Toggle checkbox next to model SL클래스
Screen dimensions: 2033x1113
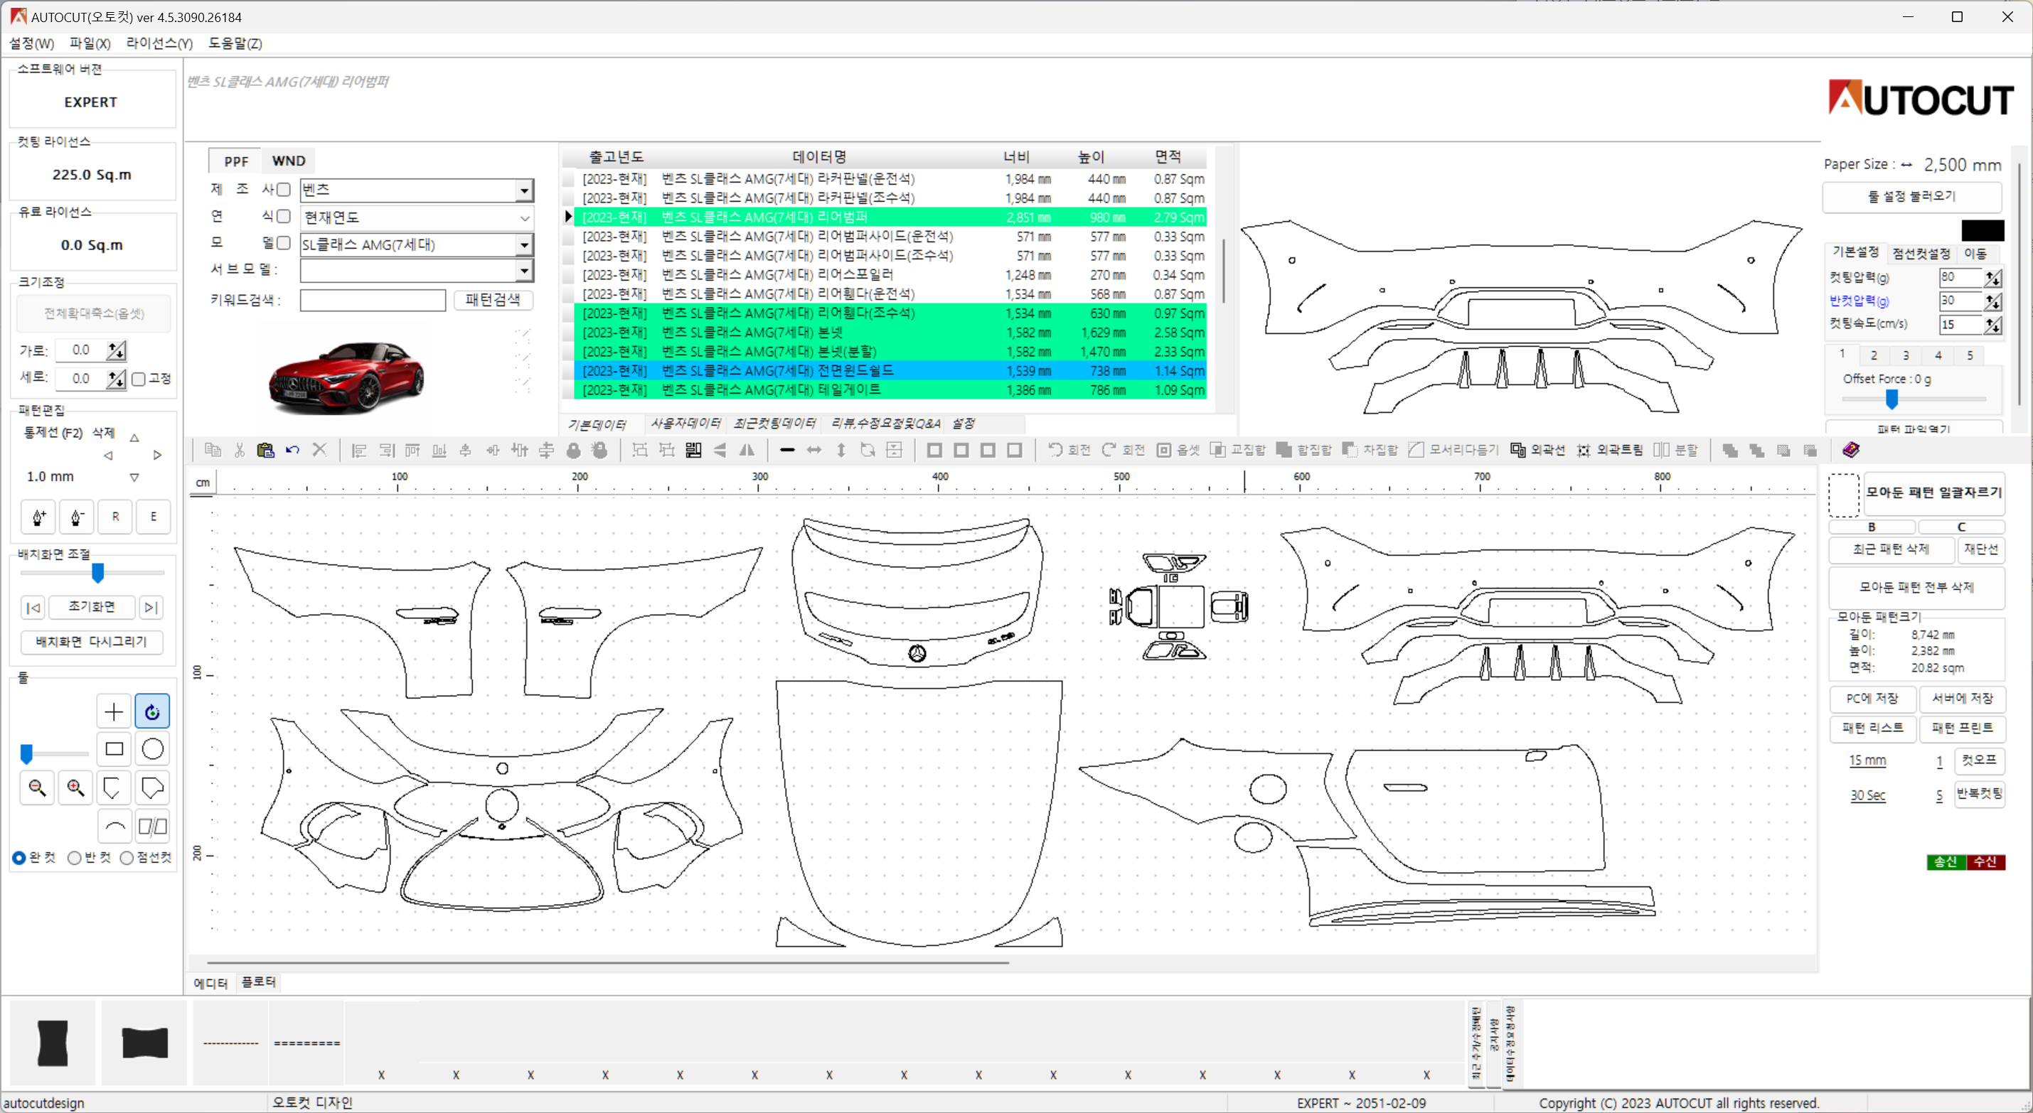pos(283,243)
